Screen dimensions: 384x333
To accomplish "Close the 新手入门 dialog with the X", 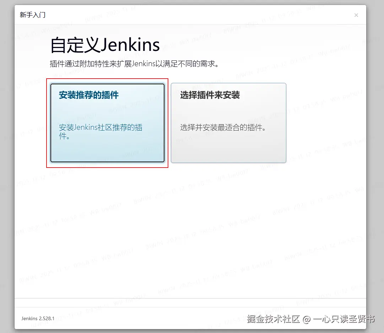I will tap(356, 15).
